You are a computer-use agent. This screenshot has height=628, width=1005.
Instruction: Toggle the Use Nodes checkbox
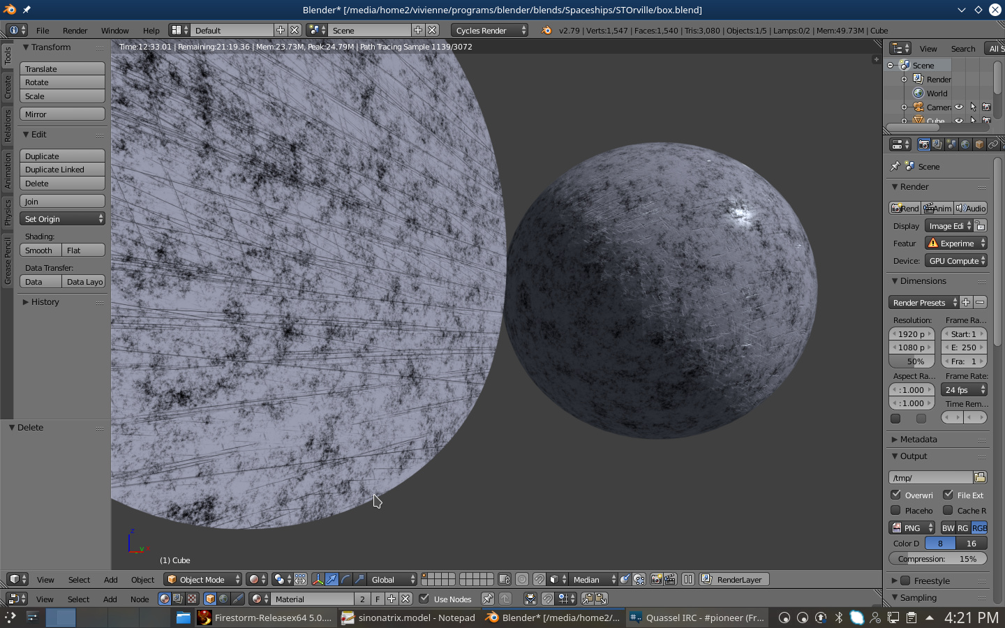click(x=424, y=599)
